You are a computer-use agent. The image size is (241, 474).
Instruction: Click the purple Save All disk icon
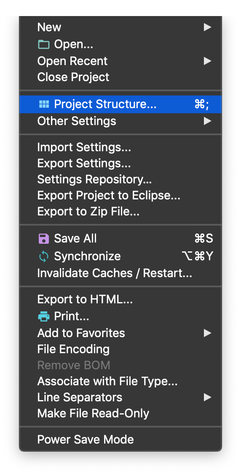tap(44, 239)
